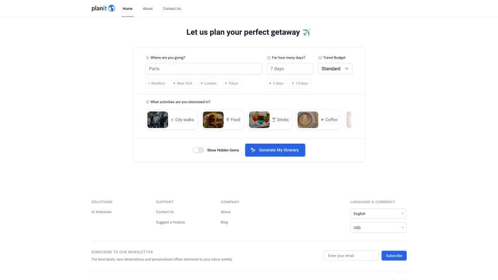Click the calendar icon by days label
The width and height of the screenshot is (498, 280).
(x=269, y=58)
